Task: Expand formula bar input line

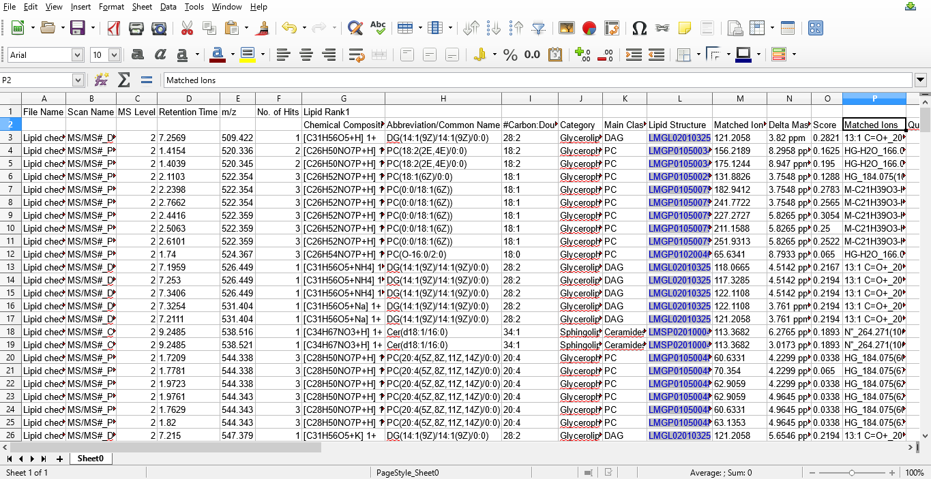Action: point(921,80)
